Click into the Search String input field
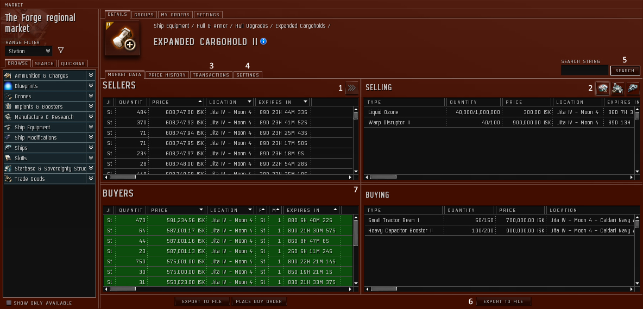643x309 pixels. (584, 71)
